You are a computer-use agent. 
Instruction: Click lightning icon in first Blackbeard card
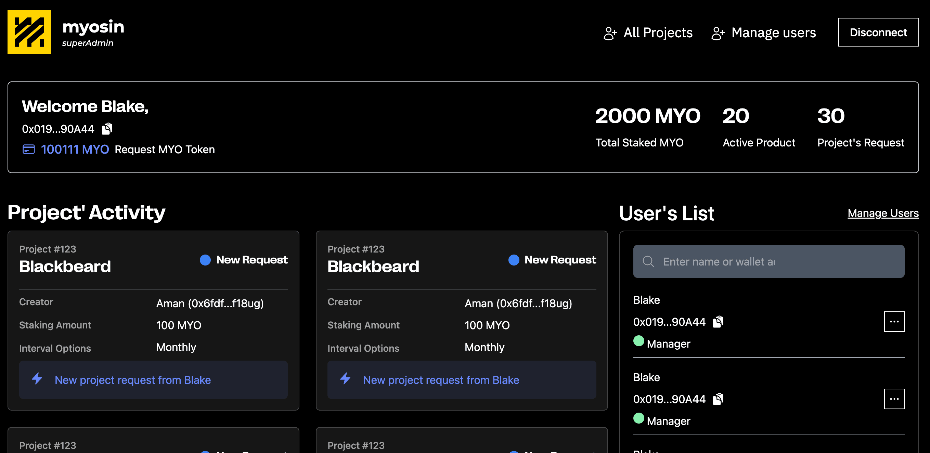37,379
